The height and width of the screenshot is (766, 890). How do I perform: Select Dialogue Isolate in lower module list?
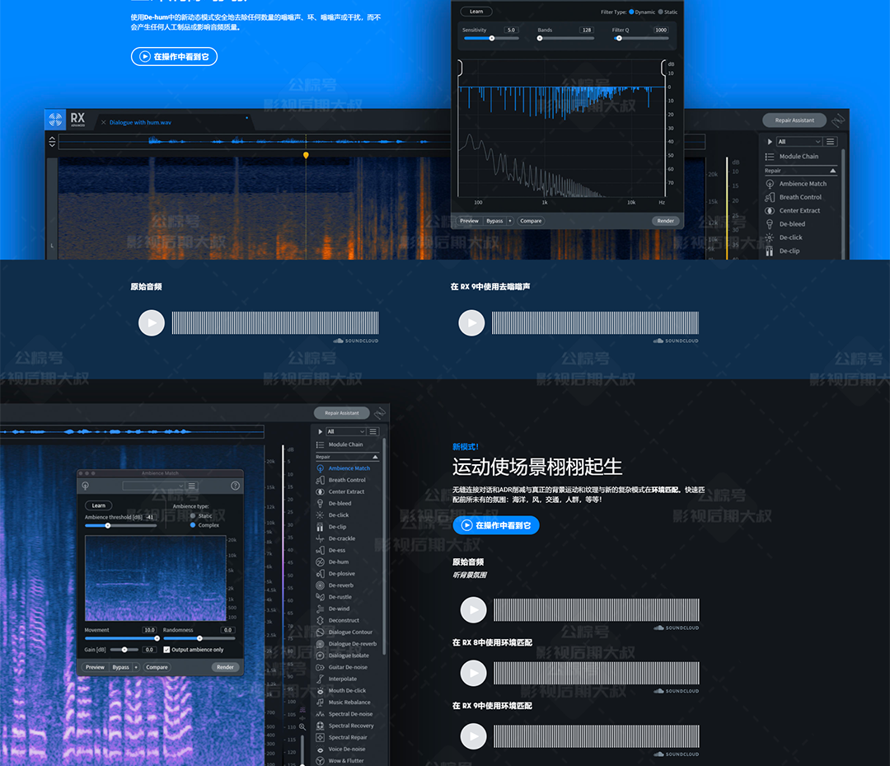[x=348, y=656]
